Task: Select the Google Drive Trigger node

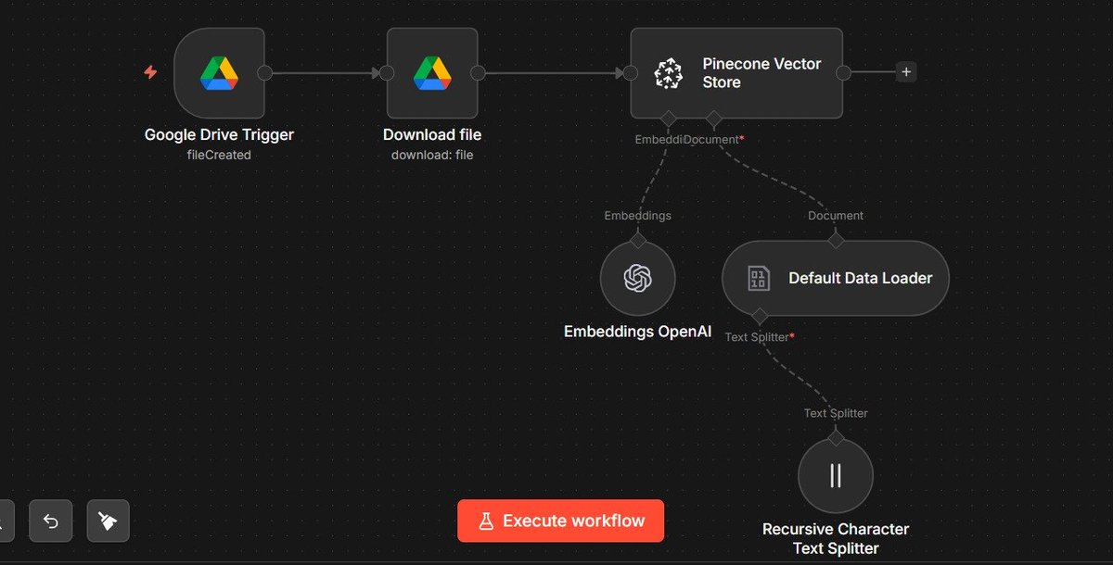Action: pyautogui.click(x=219, y=73)
